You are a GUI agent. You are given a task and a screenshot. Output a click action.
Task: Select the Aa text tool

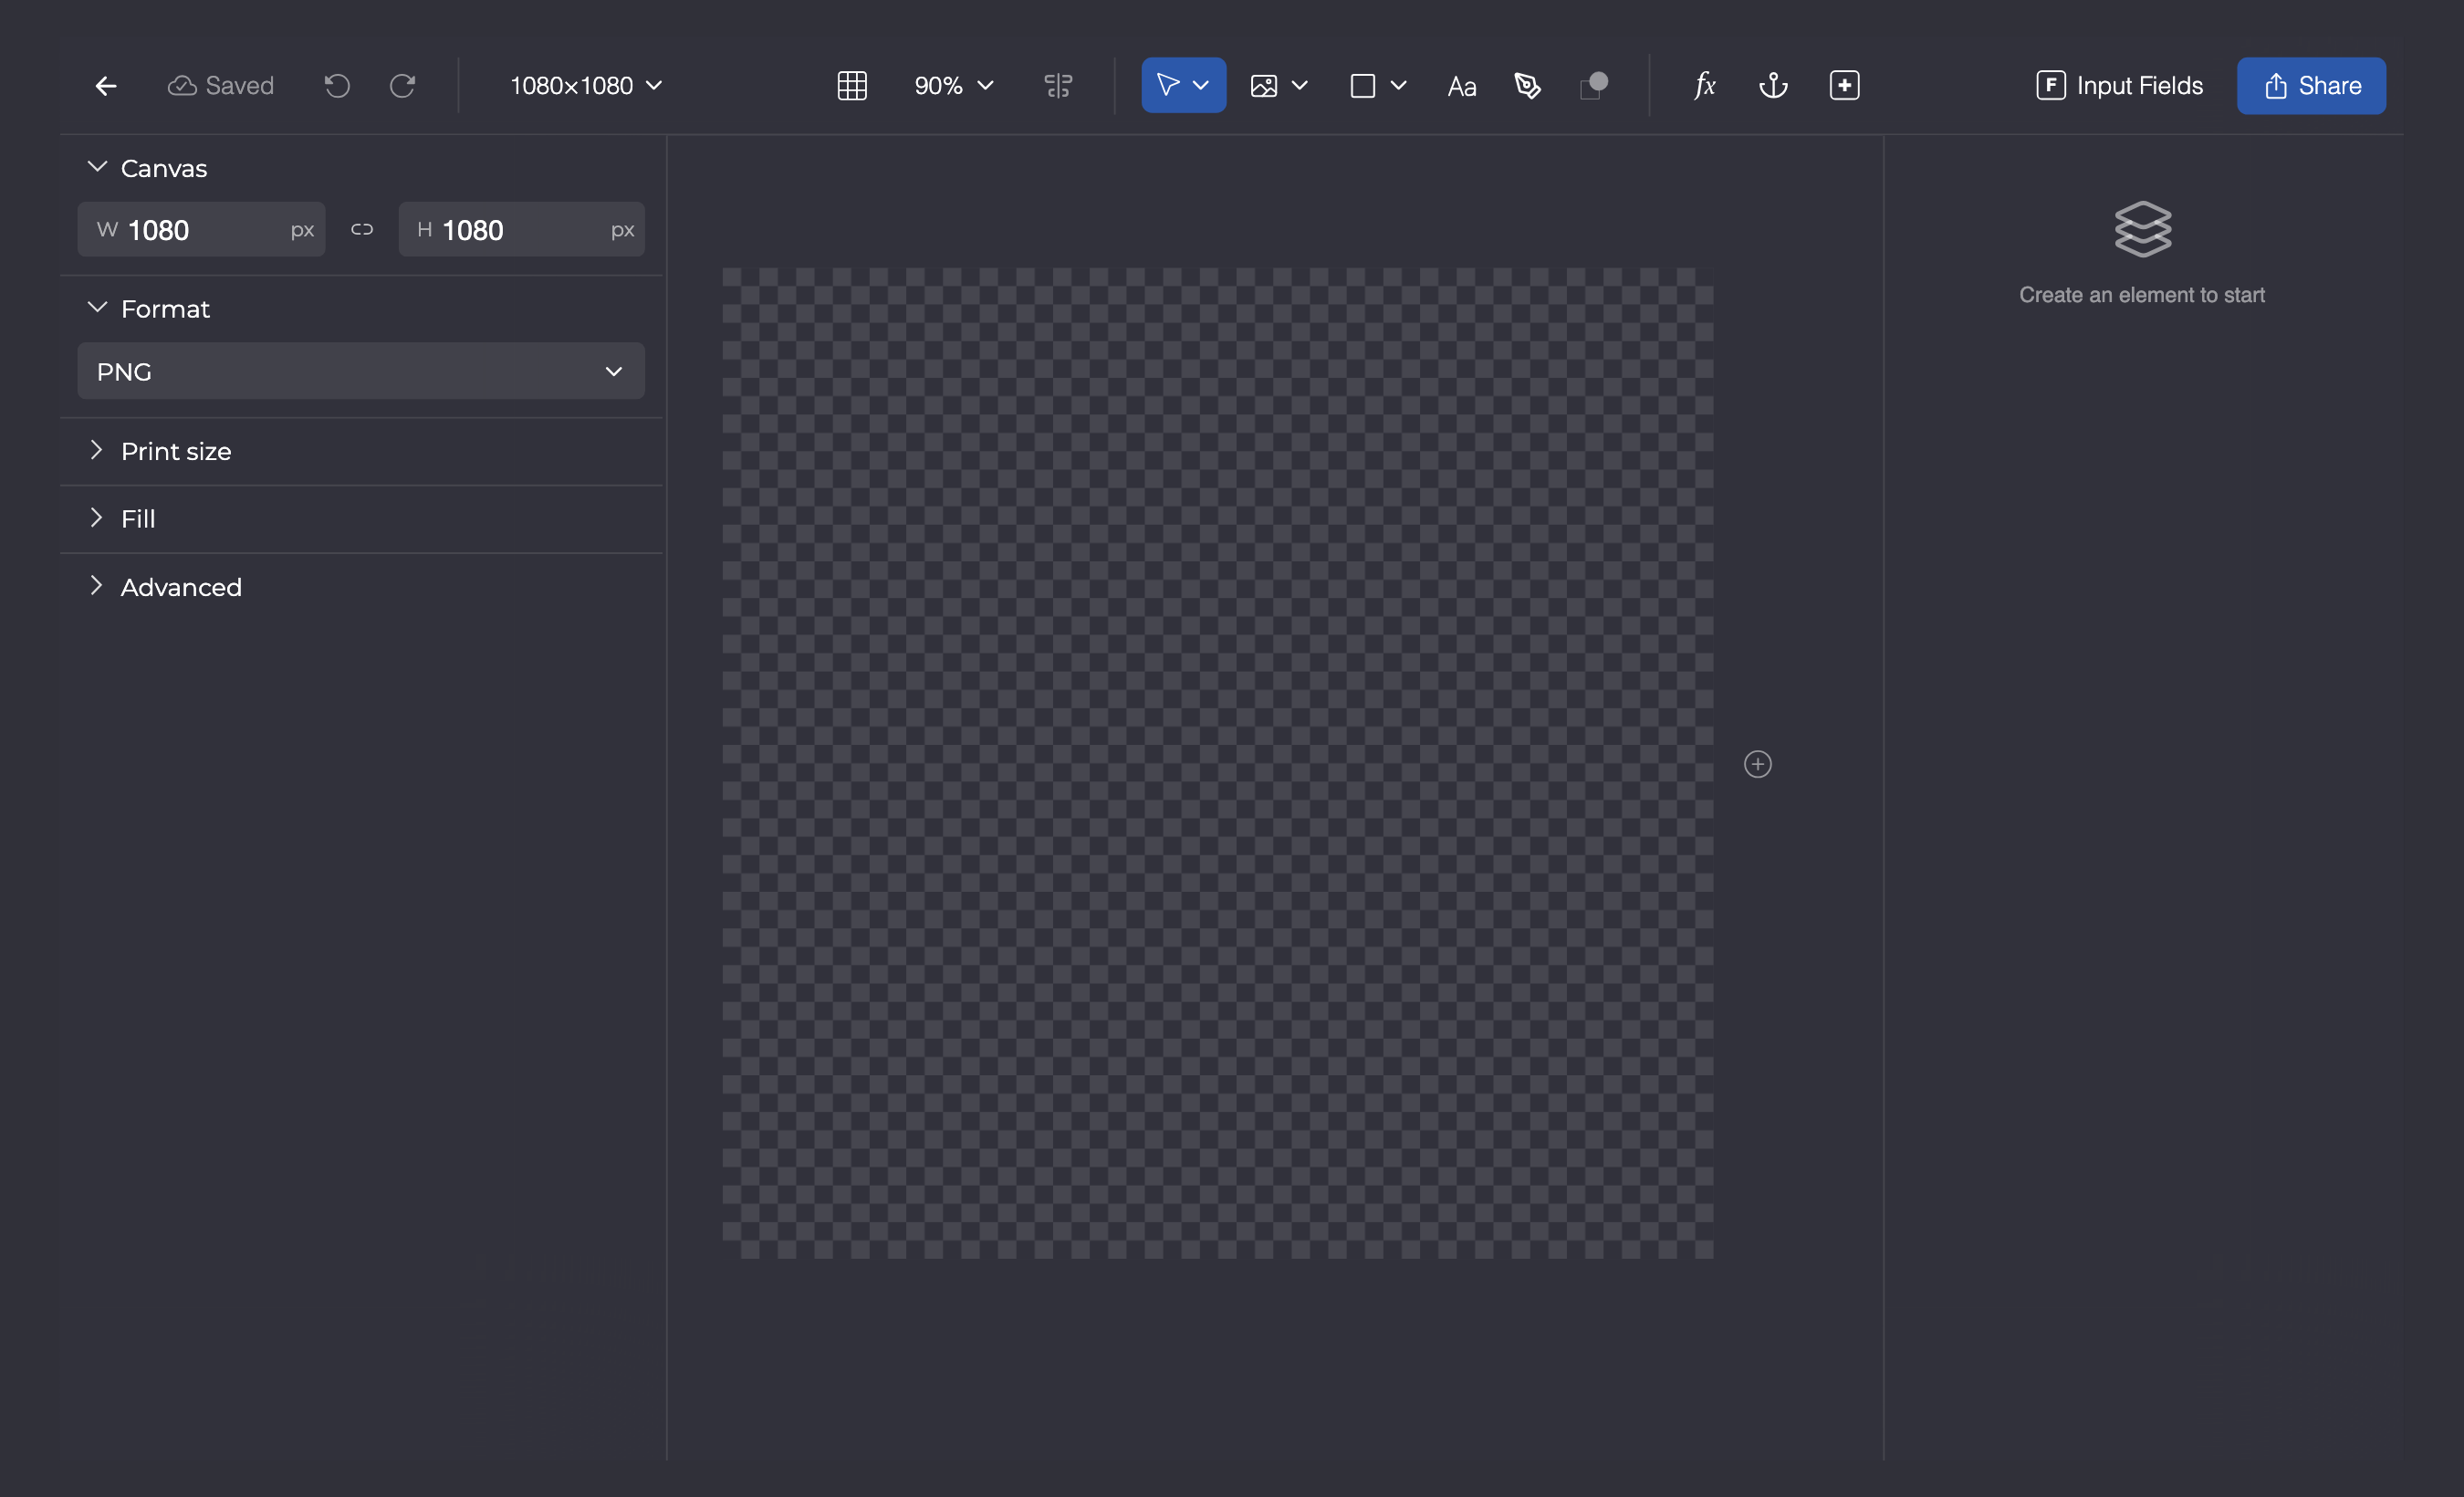(1462, 87)
